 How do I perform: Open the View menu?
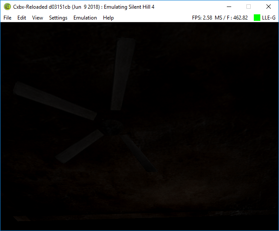pos(37,18)
